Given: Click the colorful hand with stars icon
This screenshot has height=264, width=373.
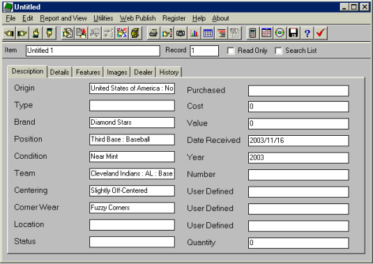Looking at the screenshot, I should [122, 33].
